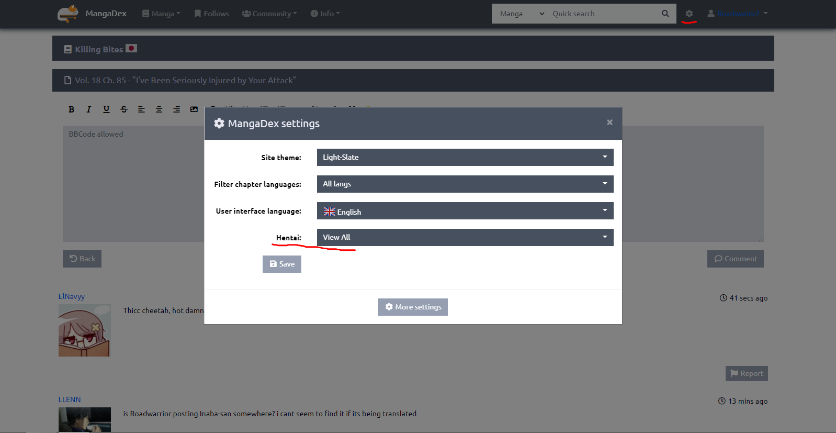
Task: Open Vol. 18 Ch. 85 chapter link
Action: pyautogui.click(x=185, y=80)
